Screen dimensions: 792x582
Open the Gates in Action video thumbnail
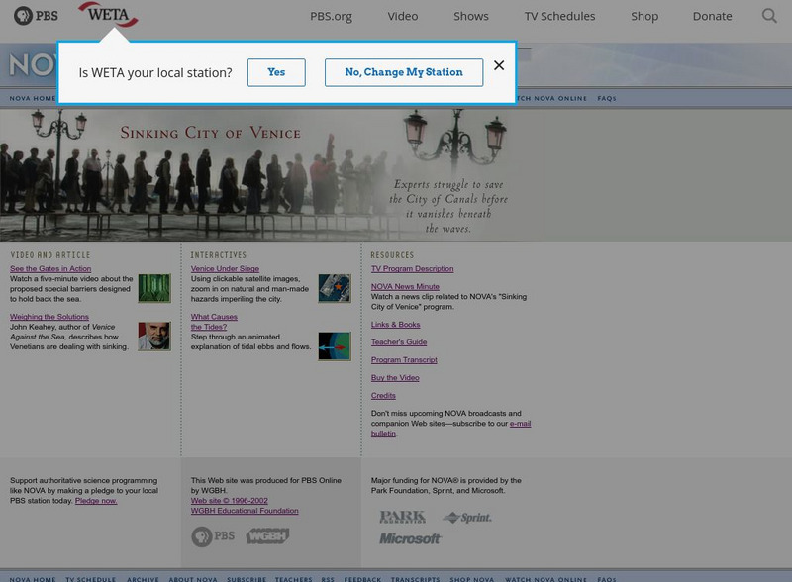click(153, 288)
